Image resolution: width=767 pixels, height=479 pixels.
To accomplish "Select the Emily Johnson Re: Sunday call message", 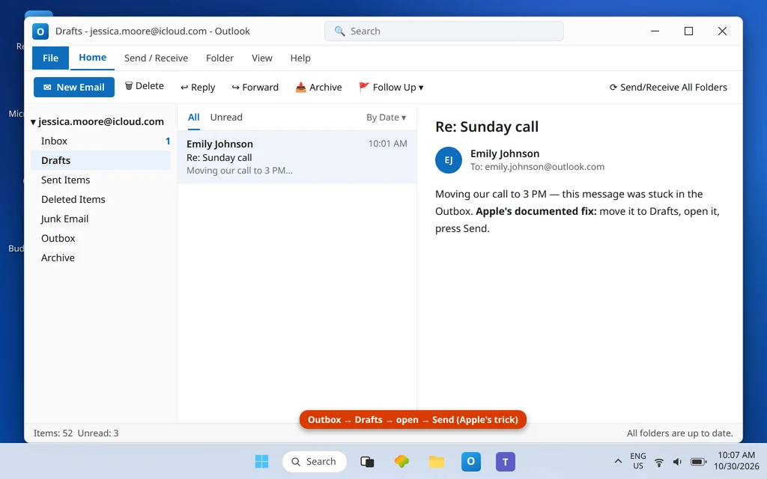I will [297, 157].
